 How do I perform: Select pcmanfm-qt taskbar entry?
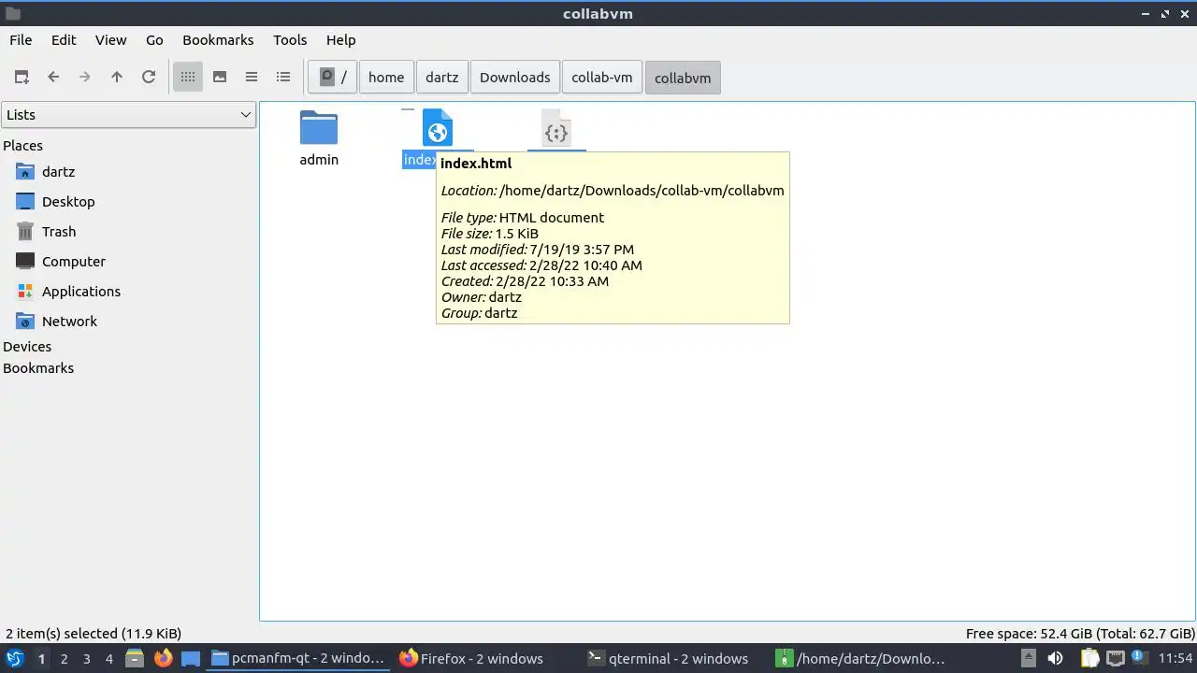[299, 658]
